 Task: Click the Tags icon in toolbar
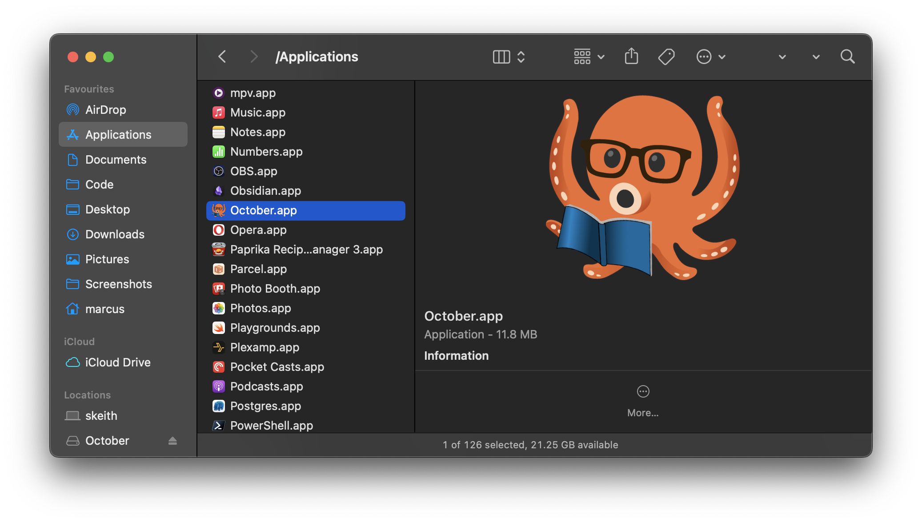click(x=666, y=56)
